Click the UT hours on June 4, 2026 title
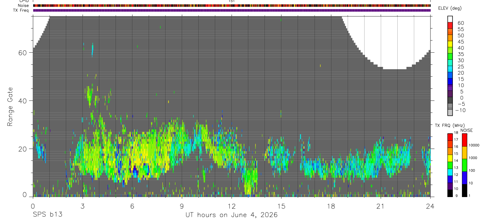484x223 pixels. pyautogui.click(x=231, y=215)
